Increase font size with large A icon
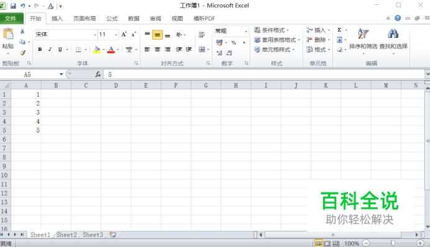The height and width of the screenshot is (247, 430). coord(124,35)
